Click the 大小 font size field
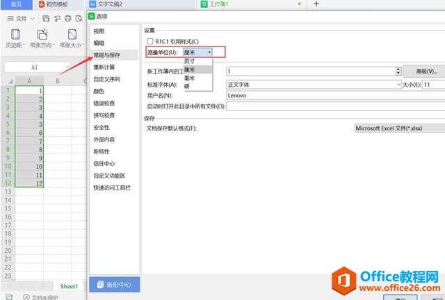Viewport: 445px width, 300px height. (x=434, y=85)
